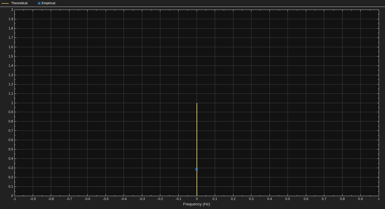Toggle the Theoretical legend entry
The image size is (385, 209).
tap(19, 3)
